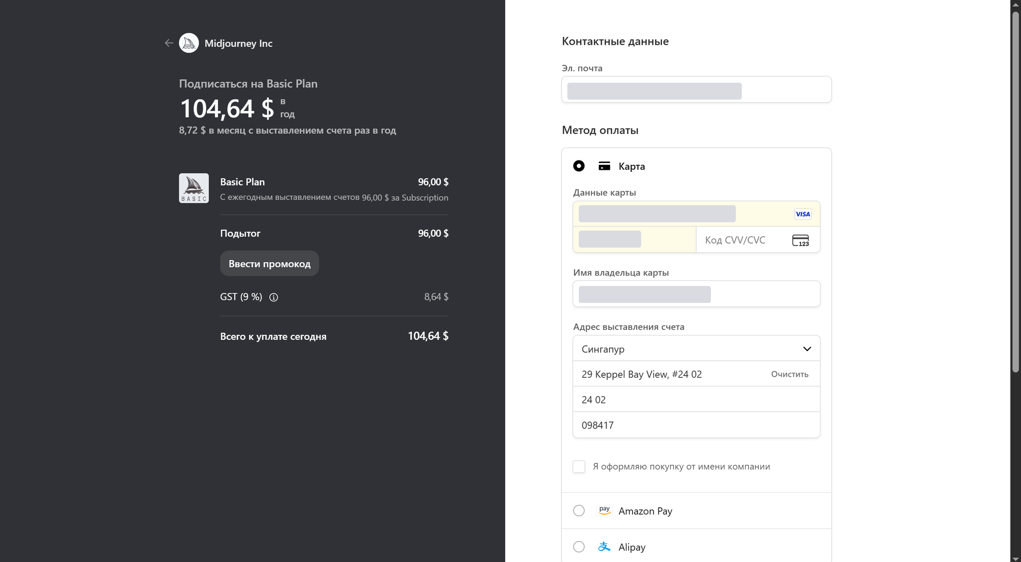Click the Подписаться на Basic Plan heading
The height and width of the screenshot is (562, 1021).
[248, 84]
